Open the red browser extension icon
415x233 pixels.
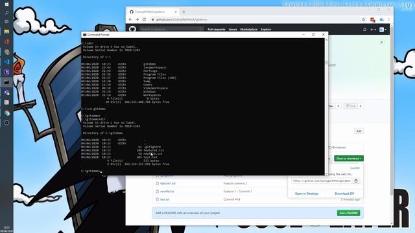coord(372,19)
